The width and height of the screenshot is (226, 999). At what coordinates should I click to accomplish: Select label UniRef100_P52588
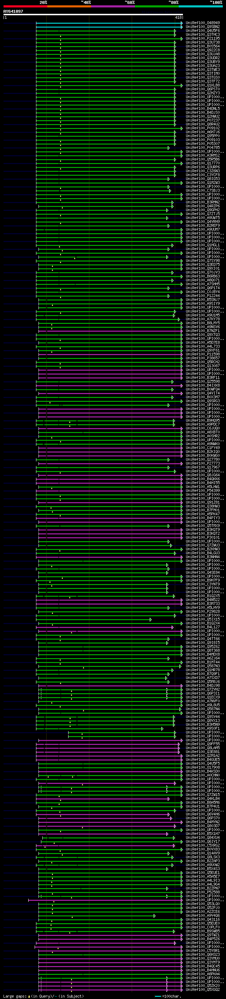click(x=203, y=892)
